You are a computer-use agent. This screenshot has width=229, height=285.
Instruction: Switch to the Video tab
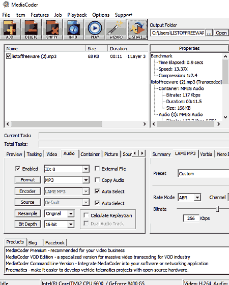52,154
